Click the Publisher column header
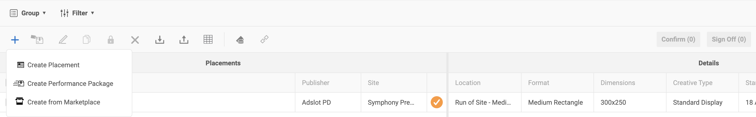The height and width of the screenshot is (117, 756). click(x=315, y=83)
